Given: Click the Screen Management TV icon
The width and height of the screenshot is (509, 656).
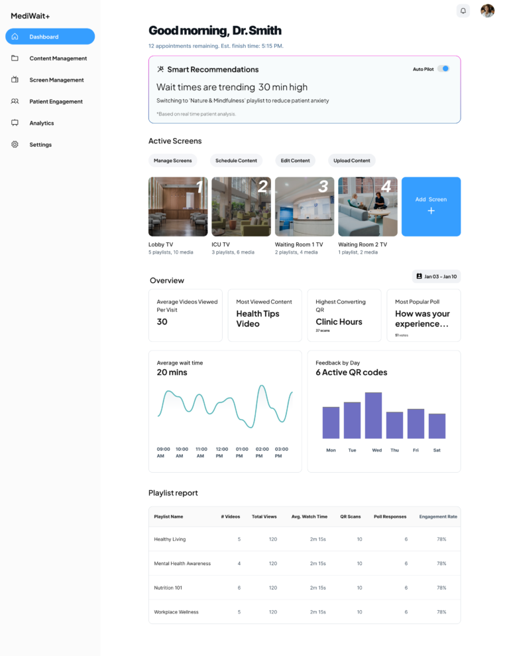Looking at the screenshot, I should [15, 80].
